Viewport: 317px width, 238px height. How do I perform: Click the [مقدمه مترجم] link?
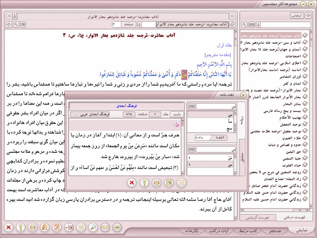(x=218, y=55)
